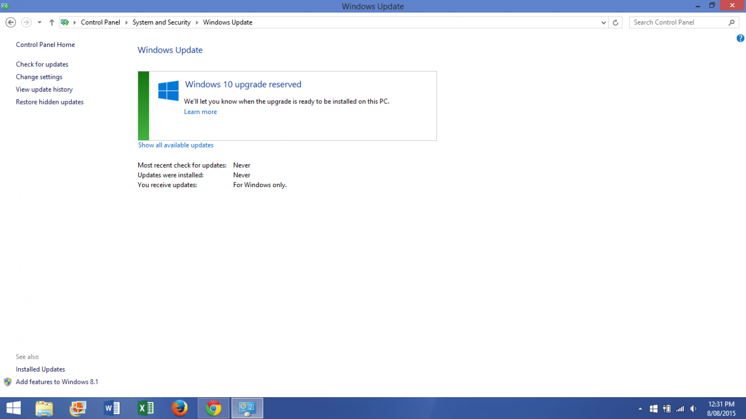Open the paint-style app next to File Explorer
The height and width of the screenshot is (419, 746).
click(78, 408)
